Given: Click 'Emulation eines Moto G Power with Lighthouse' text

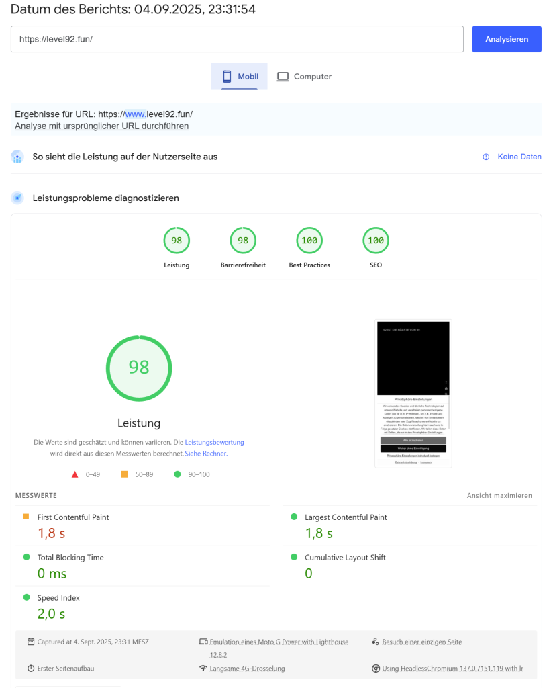Looking at the screenshot, I should pyautogui.click(x=279, y=642).
